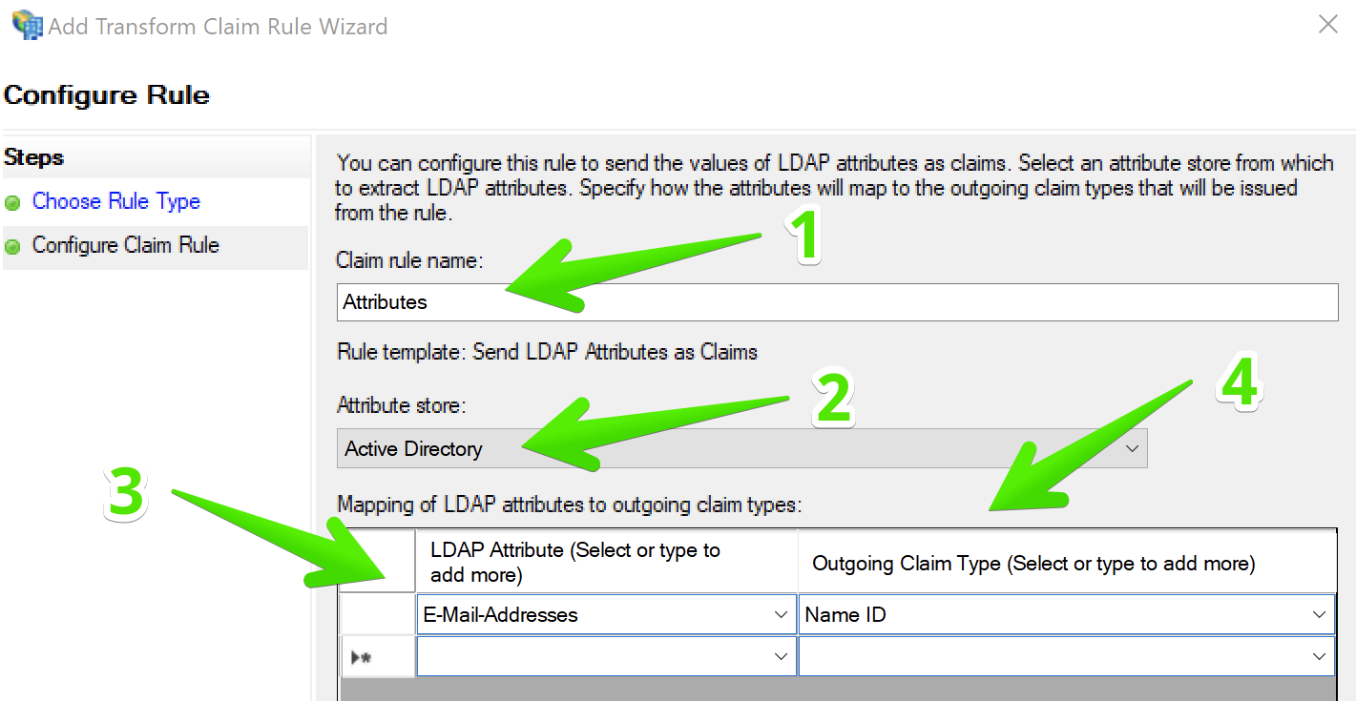Click the wizard icon in title bar
1356x701 pixels.
click(x=28, y=25)
